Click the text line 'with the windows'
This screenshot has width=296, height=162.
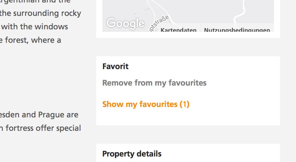34,27
